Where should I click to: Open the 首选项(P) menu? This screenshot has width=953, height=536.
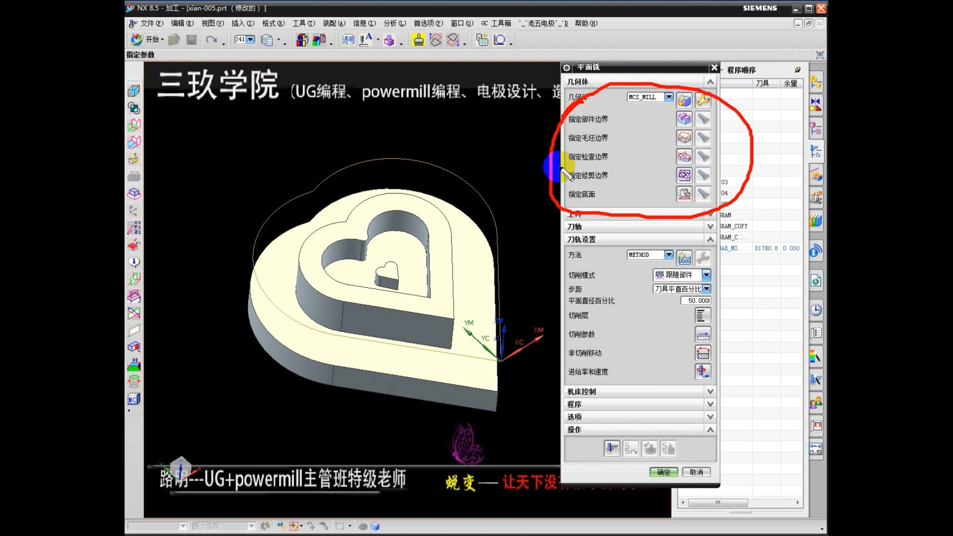[x=428, y=23]
